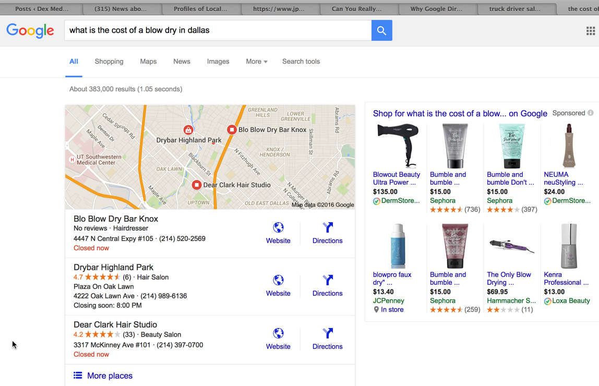The width and height of the screenshot is (599, 386).
Task: Open the black hair dryer product thumbnail
Action: pos(397,146)
